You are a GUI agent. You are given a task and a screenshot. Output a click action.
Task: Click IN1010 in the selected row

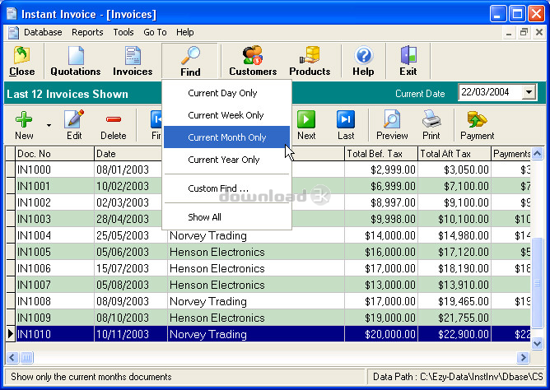(34, 334)
